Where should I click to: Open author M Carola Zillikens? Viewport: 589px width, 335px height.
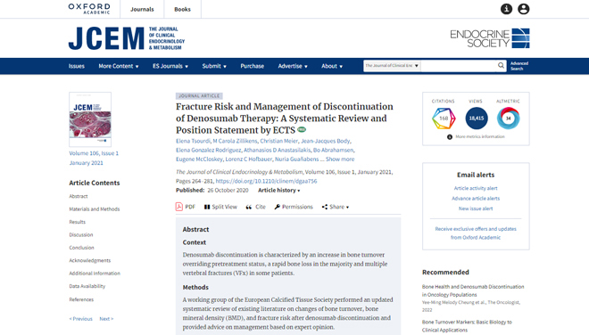point(235,141)
